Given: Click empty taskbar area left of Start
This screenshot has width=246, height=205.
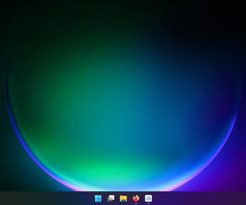Looking at the screenshot, I should tap(41, 198).
